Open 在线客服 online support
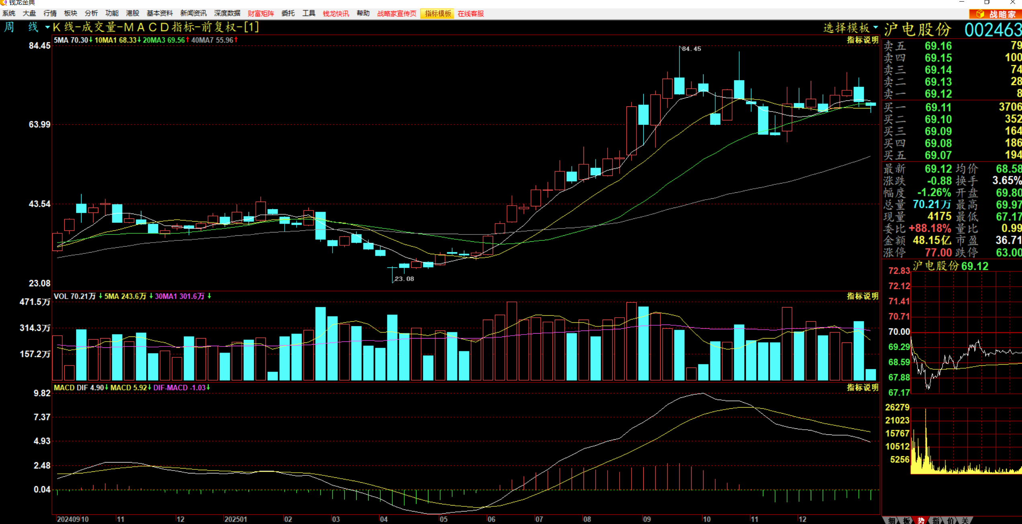 [x=471, y=14]
